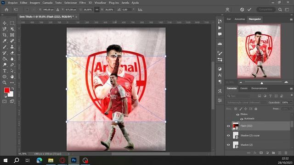The width and height of the screenshot is (294, 165).
Task: Hide the Shadow (2) layer
Action: 228,145
